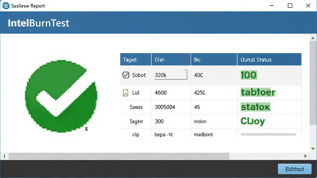Click the 3005004 cell
317x178 pixels.
tap(165, 107)
